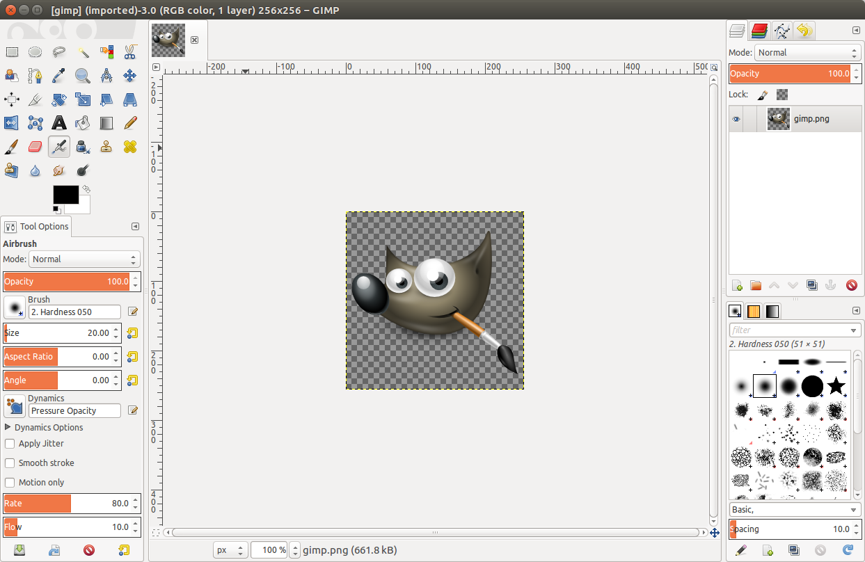Switch to the Paths tab in the dock

click(781, 31)
